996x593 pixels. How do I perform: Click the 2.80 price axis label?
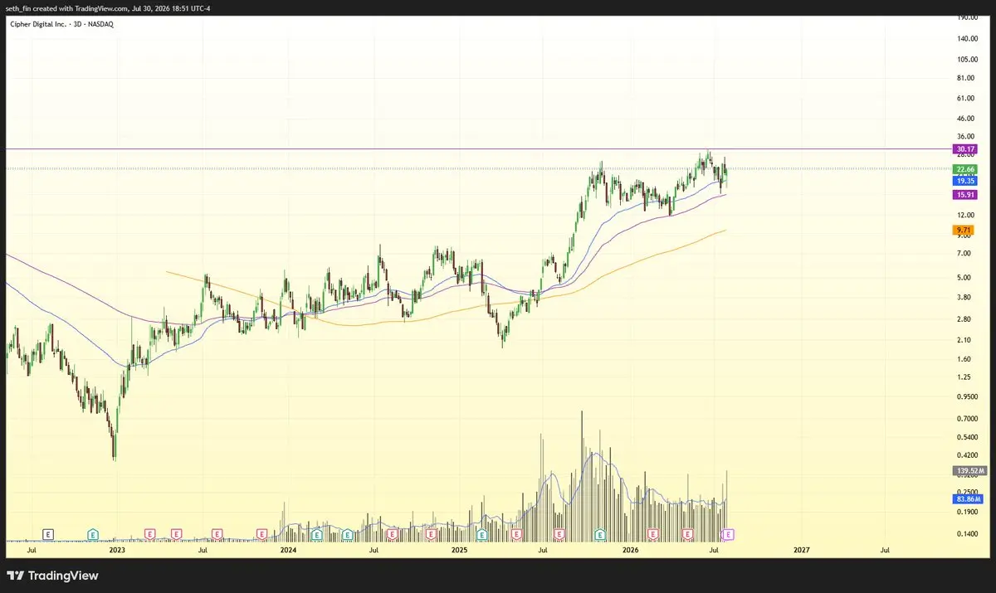coord(964,319)
